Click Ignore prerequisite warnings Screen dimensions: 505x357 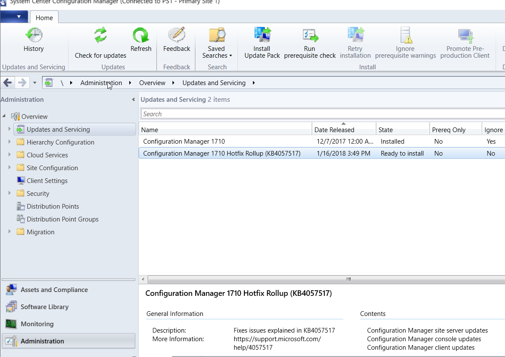pyautogui.click(x=405, y=43)
